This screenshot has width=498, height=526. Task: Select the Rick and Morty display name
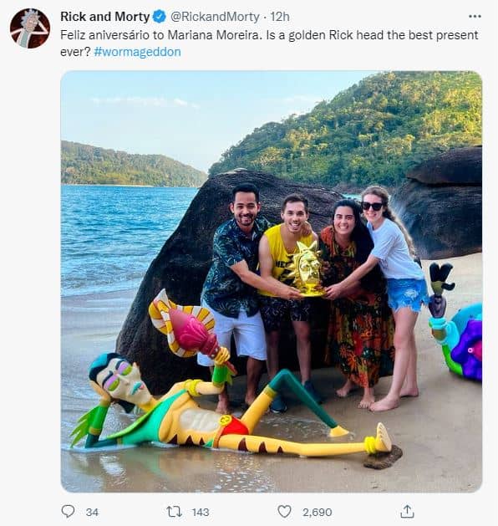coord(105,17)
